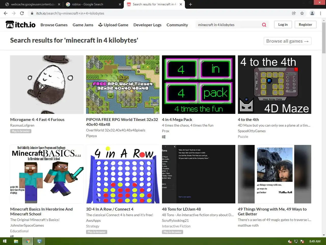
Task: Open the Chrome three-dot menu
Action: pos(320,13)
